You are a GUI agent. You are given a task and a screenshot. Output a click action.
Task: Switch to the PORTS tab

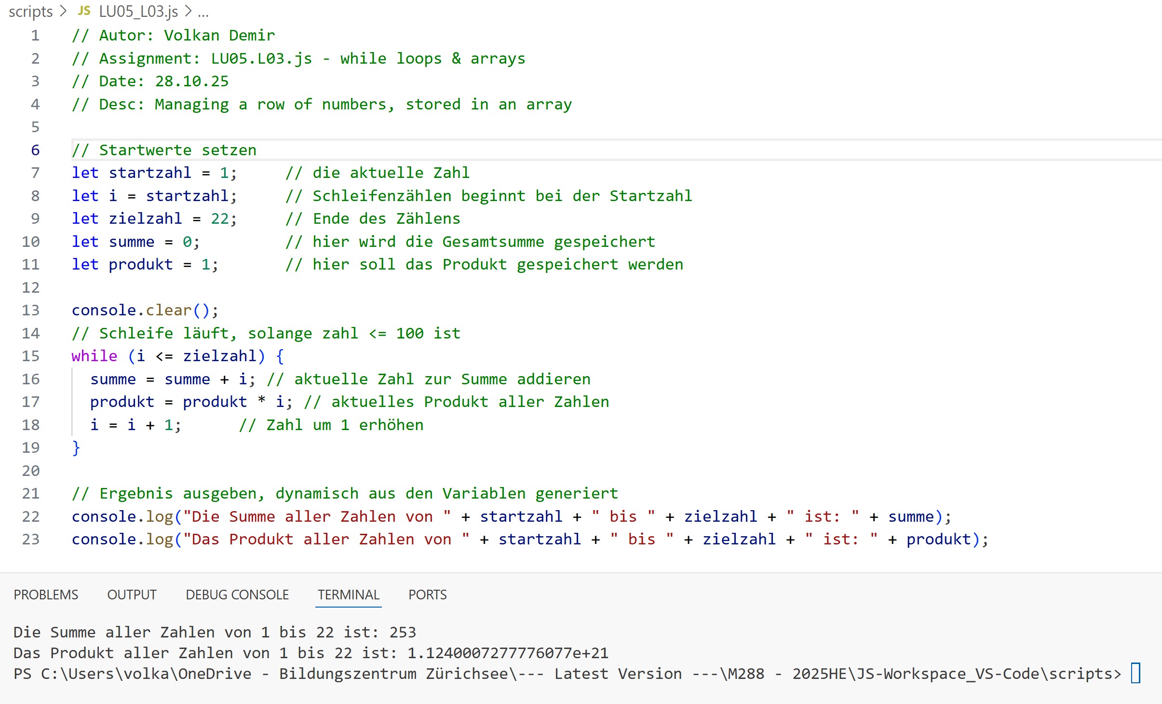pyautogui.click(x=427, y=595)
